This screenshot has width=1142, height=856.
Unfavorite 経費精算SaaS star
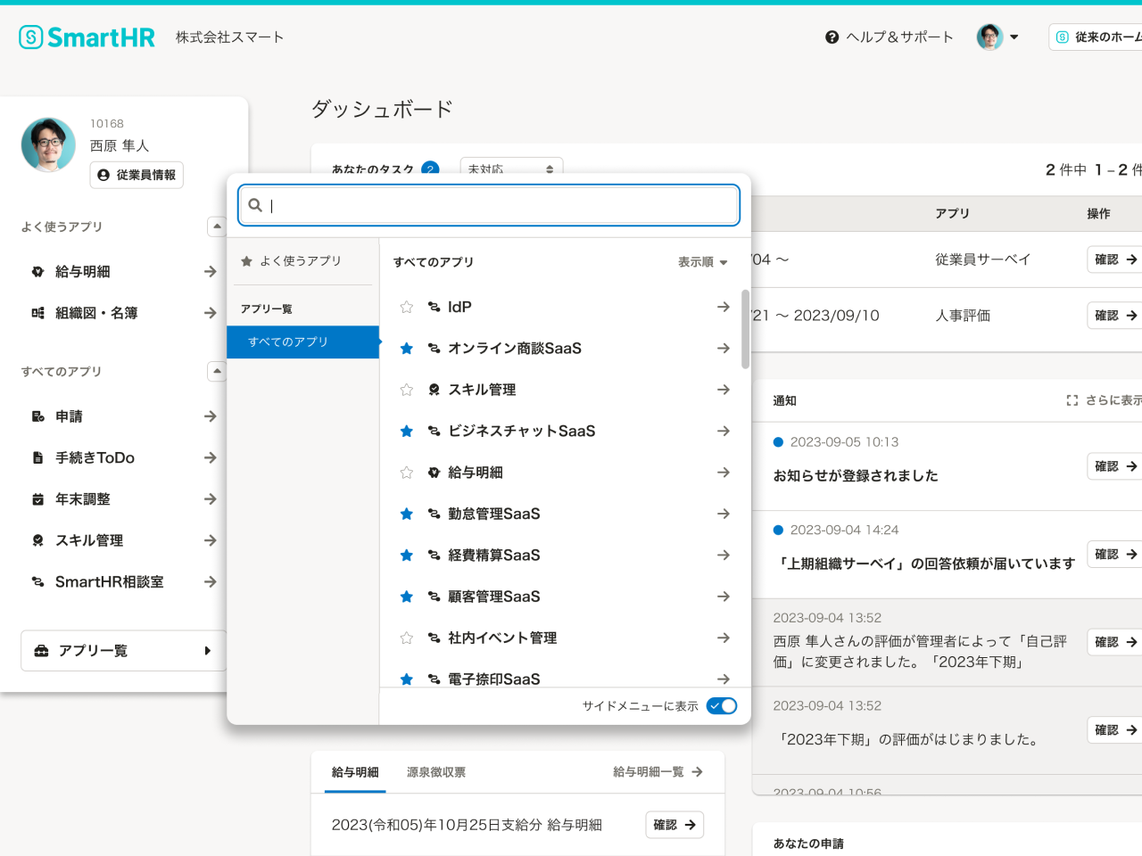407,556
